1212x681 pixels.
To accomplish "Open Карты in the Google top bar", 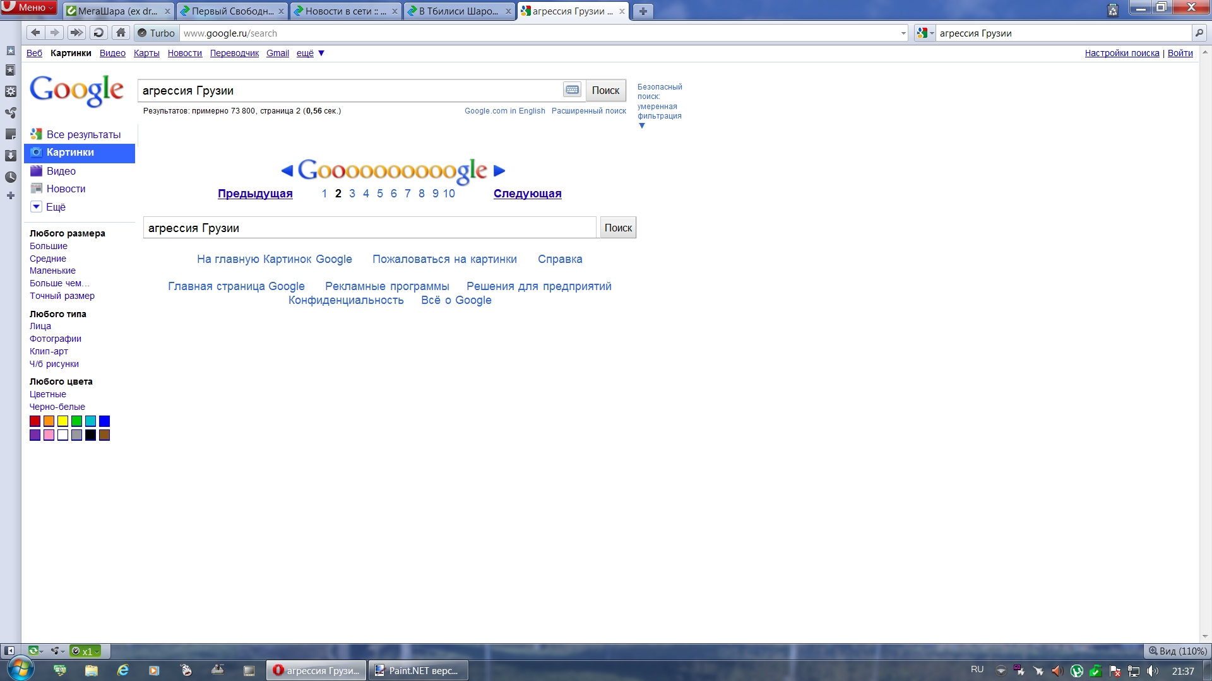I will pyautogui.click(x=146, y=53).
